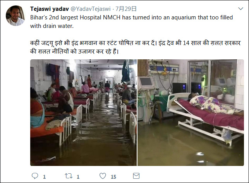Like the tweet with the heart icon
This screenshot has height=183, width=249.
pyautogui.click(x=103, y=176)
